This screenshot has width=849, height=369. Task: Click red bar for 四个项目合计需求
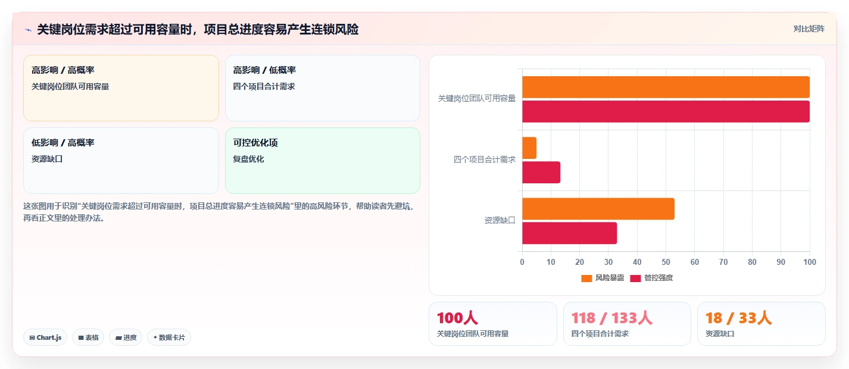pos(541,172)
